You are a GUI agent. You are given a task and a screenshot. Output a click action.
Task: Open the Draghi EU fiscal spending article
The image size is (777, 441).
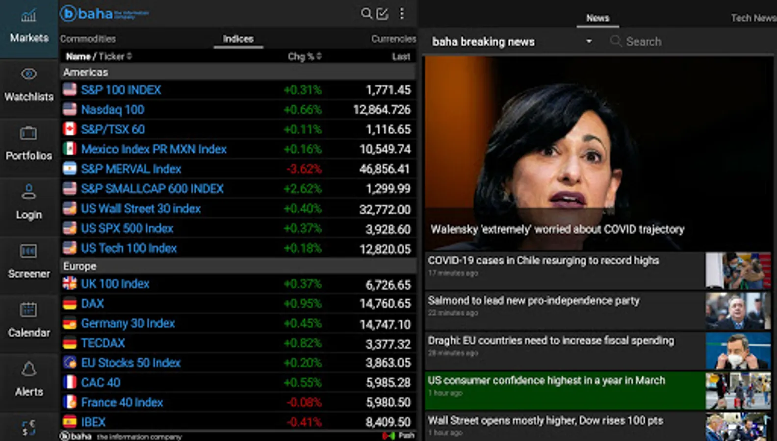point(598,350)
